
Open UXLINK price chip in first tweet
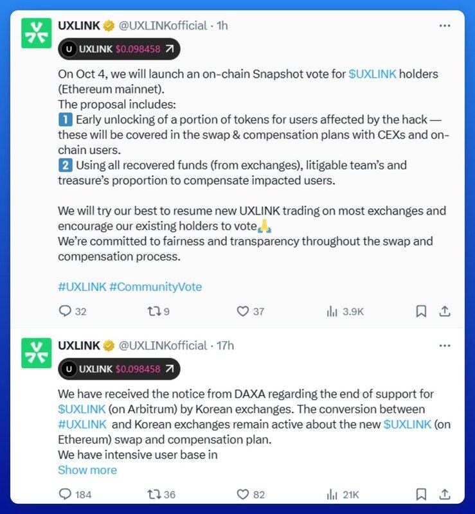coord(119,48)
